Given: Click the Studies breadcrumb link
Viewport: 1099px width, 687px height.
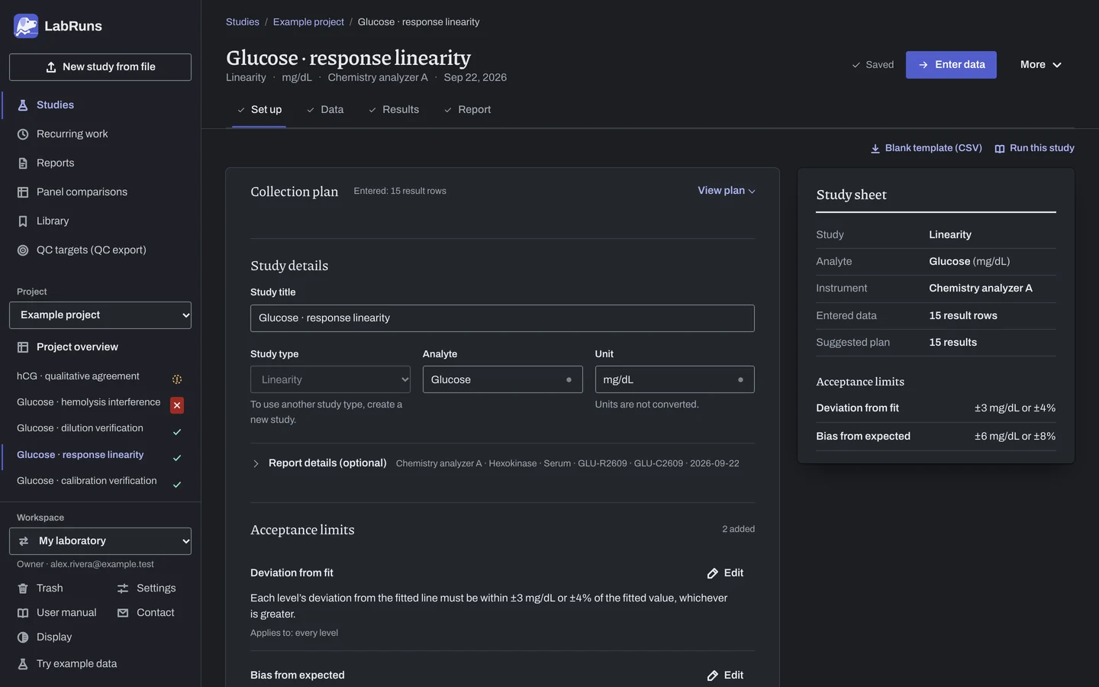Looking at the screenshot, I should click(x=243, y=22).
